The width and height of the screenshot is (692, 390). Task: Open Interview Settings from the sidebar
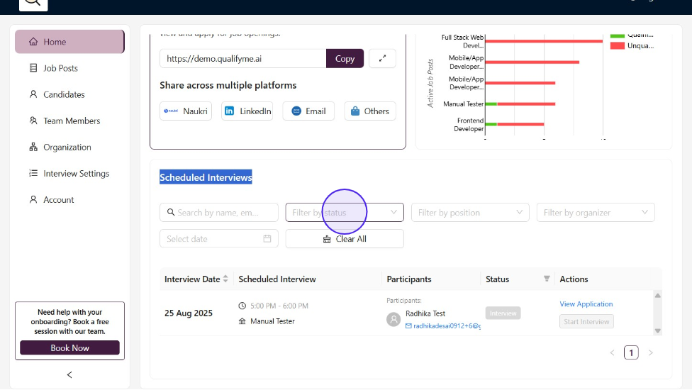(x=76, y=174)
